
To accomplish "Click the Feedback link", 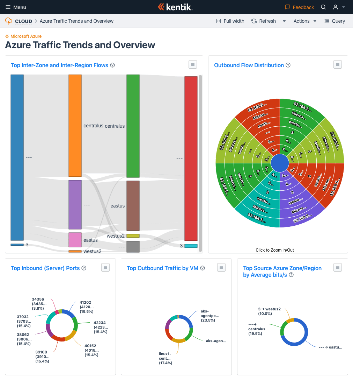I will (x=299, y=7).
